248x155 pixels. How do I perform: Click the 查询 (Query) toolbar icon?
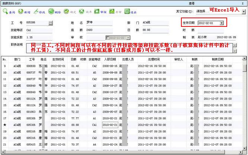(x=9, y=12)
